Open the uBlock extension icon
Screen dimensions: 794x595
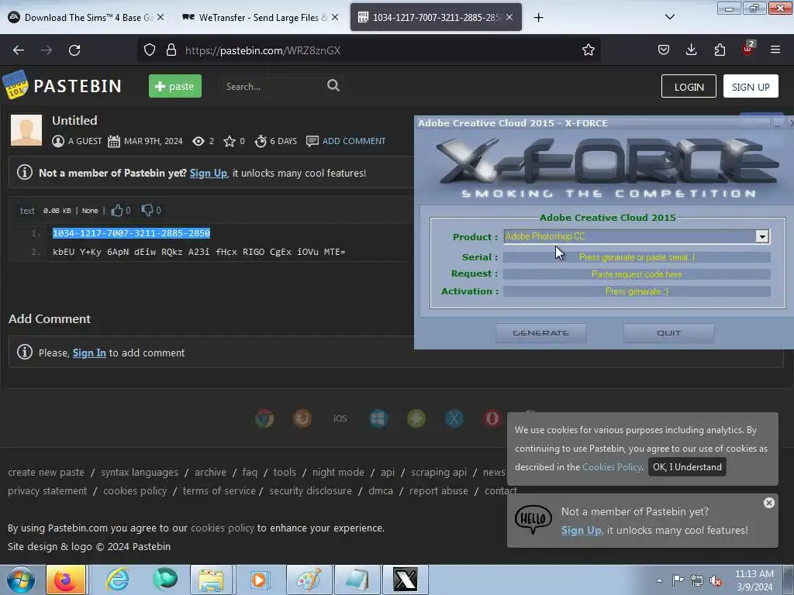coord(748,49)
